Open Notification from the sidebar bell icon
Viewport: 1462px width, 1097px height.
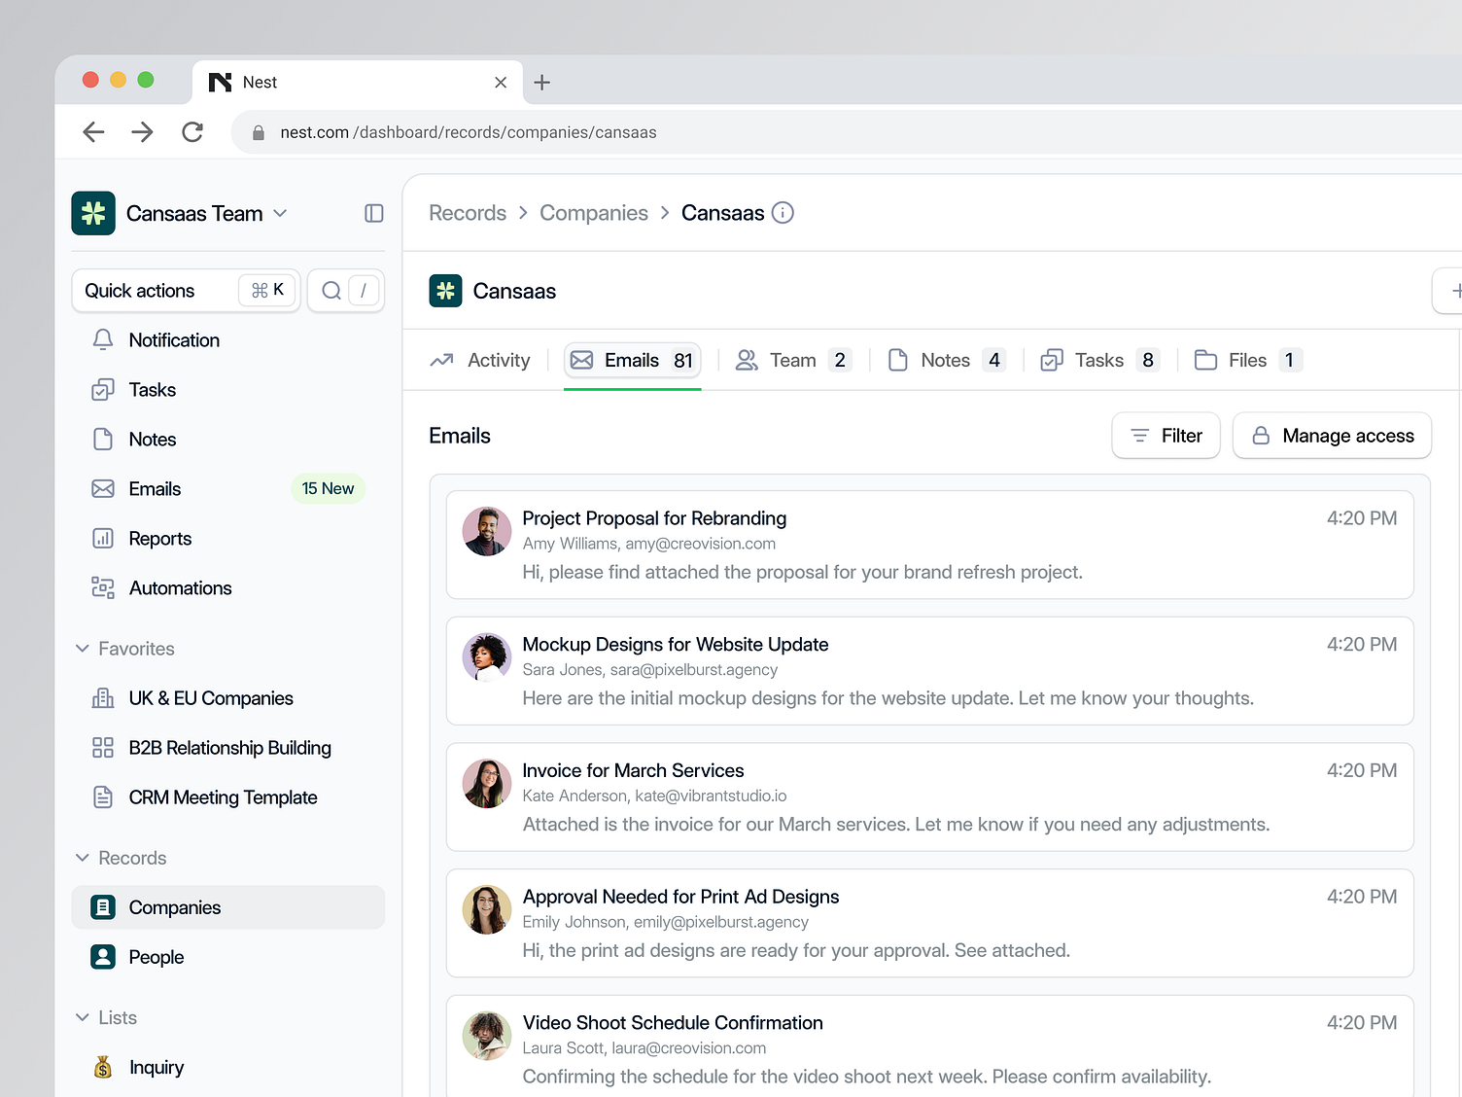click(104, 339)
